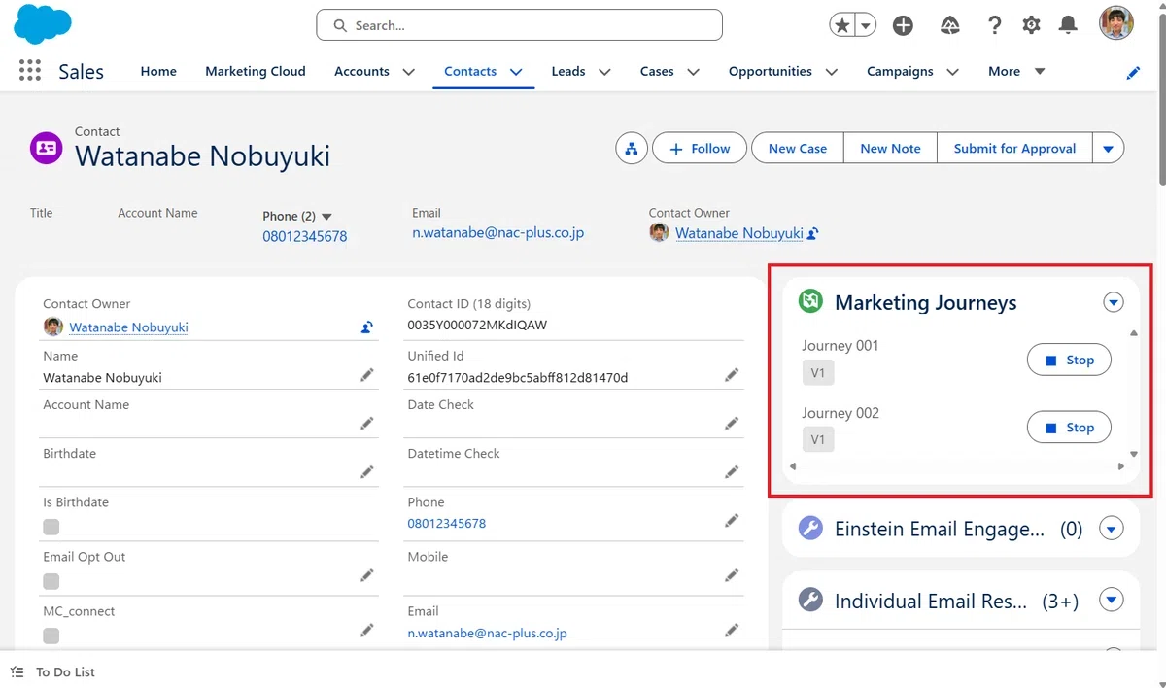Click the Einstein Email Engagement wrench icon

810,528
